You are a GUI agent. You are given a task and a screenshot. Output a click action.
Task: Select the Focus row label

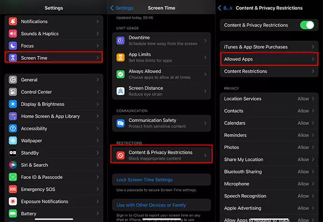[27, 46]
